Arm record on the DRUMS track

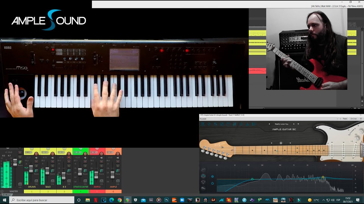[x=36, y=154]
